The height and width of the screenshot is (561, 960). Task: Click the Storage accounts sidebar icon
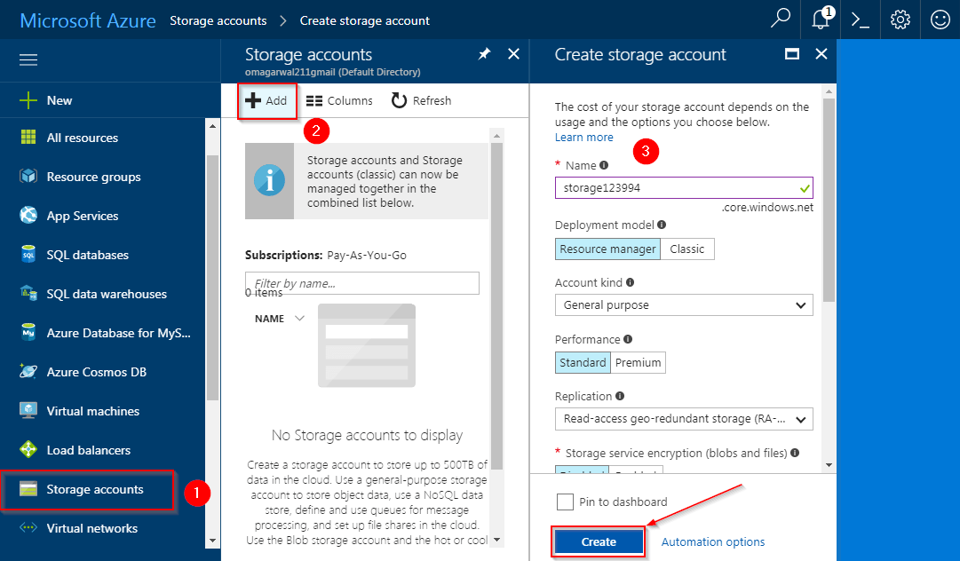coord(28,489)
